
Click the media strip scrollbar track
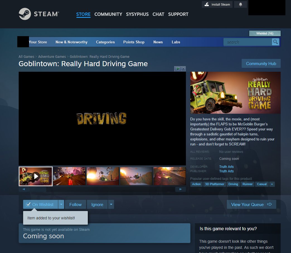coord(102,189)
